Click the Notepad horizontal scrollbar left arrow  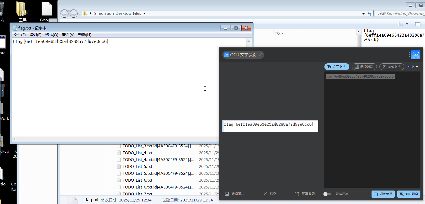(x=15, y=139)
